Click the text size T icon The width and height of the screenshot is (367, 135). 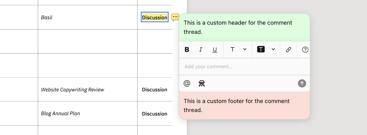point(232,50)
